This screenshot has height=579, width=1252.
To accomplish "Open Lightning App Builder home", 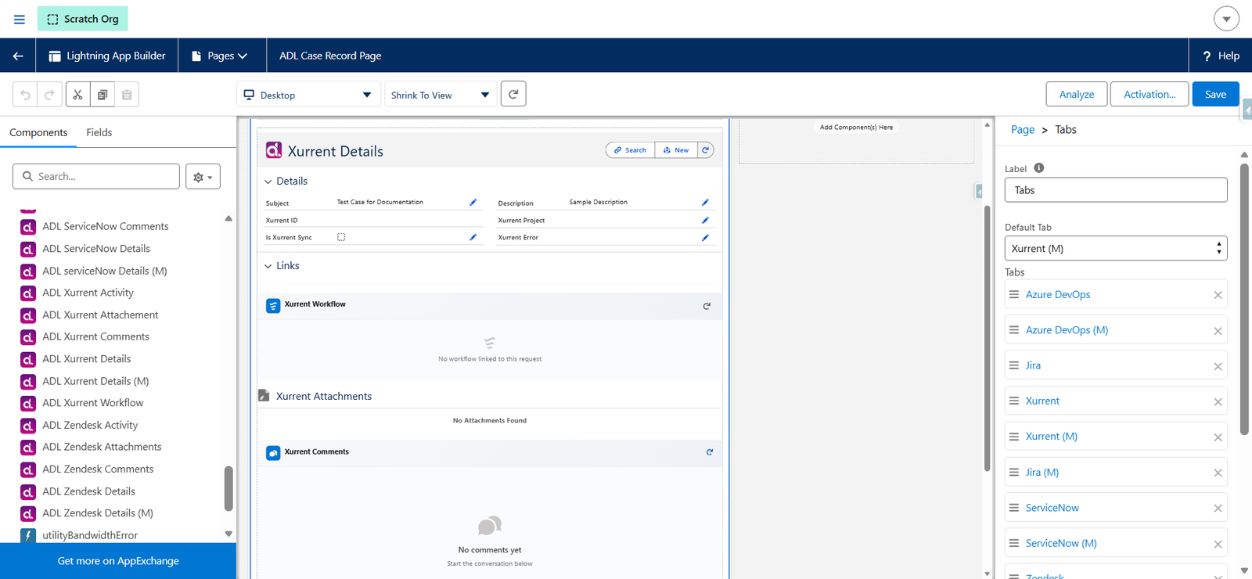I will pyautogui.click(x=107, y=56).
